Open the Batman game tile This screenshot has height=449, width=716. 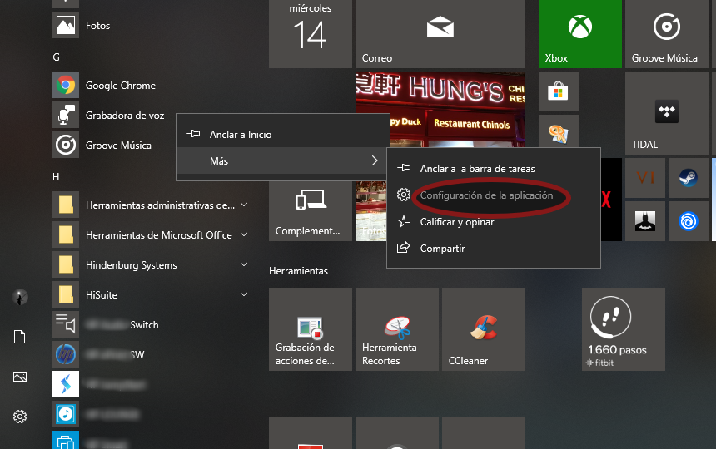click(x=644, y=221)
